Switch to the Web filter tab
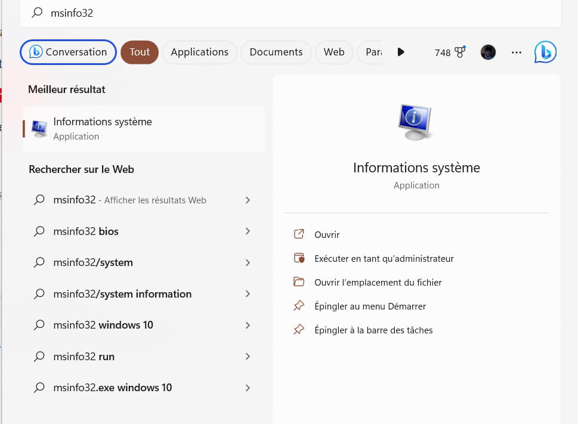Screen dimensions: 578x424 pyautogui.click(x=334, y=52)
